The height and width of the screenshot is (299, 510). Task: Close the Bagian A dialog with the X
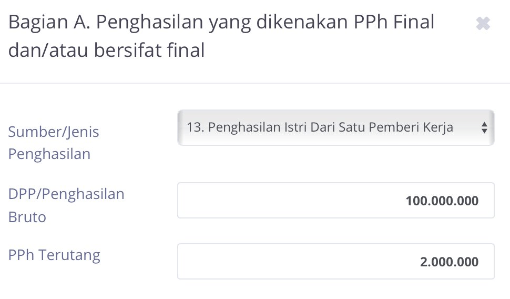[483, 24]
